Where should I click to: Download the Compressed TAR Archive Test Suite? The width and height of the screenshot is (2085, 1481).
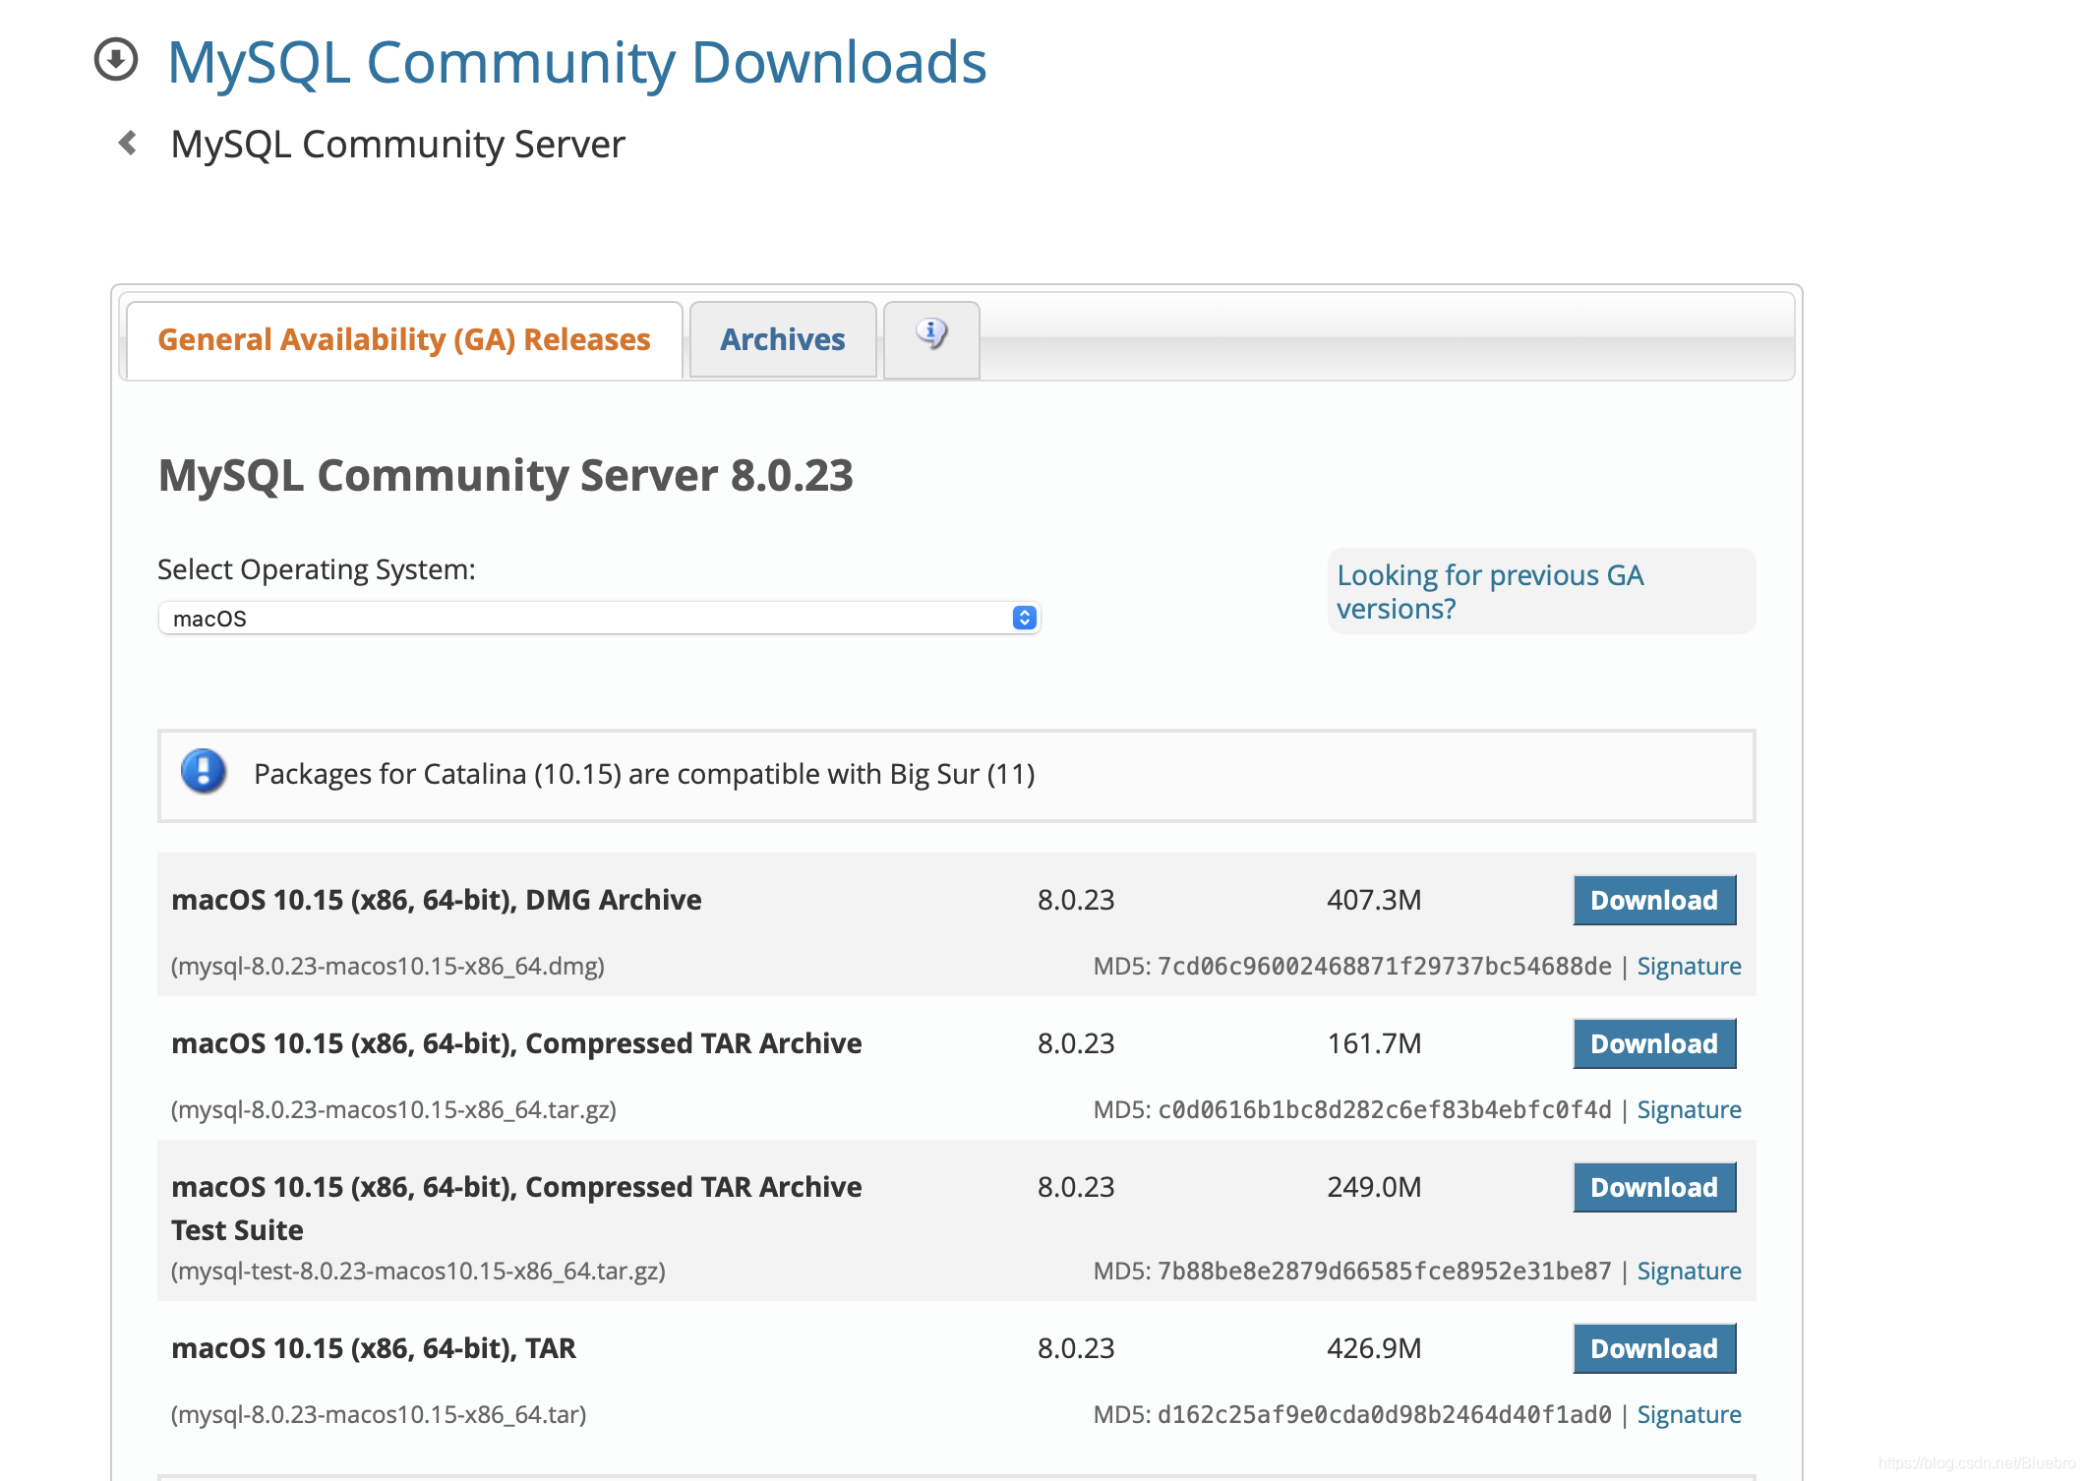pos(1654,1187)
